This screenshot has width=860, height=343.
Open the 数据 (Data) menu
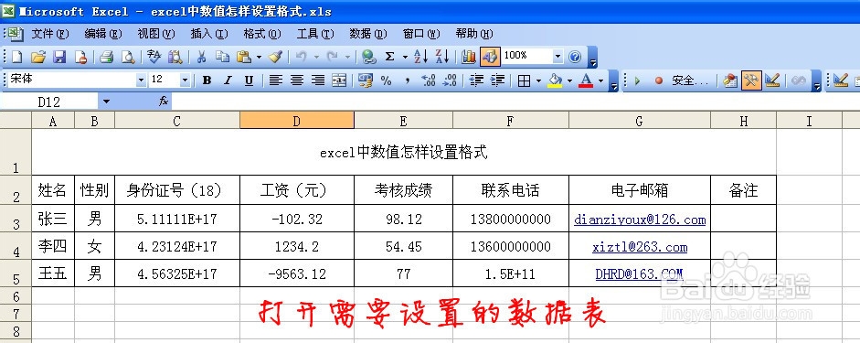point(368,34)
